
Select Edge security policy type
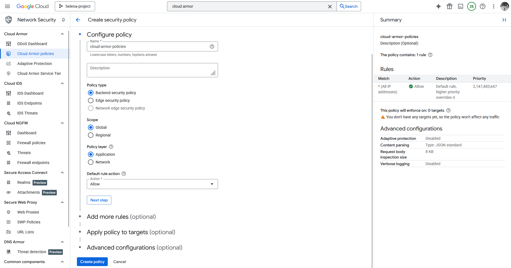coord(91,100)
